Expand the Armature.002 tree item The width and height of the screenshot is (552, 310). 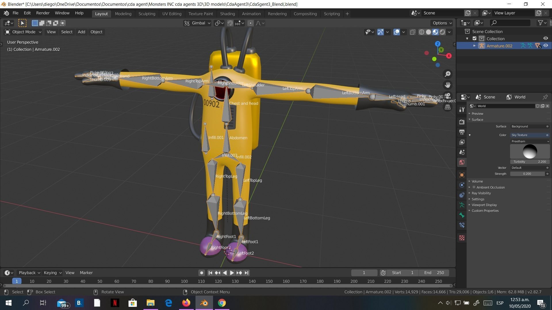[474, 46]
